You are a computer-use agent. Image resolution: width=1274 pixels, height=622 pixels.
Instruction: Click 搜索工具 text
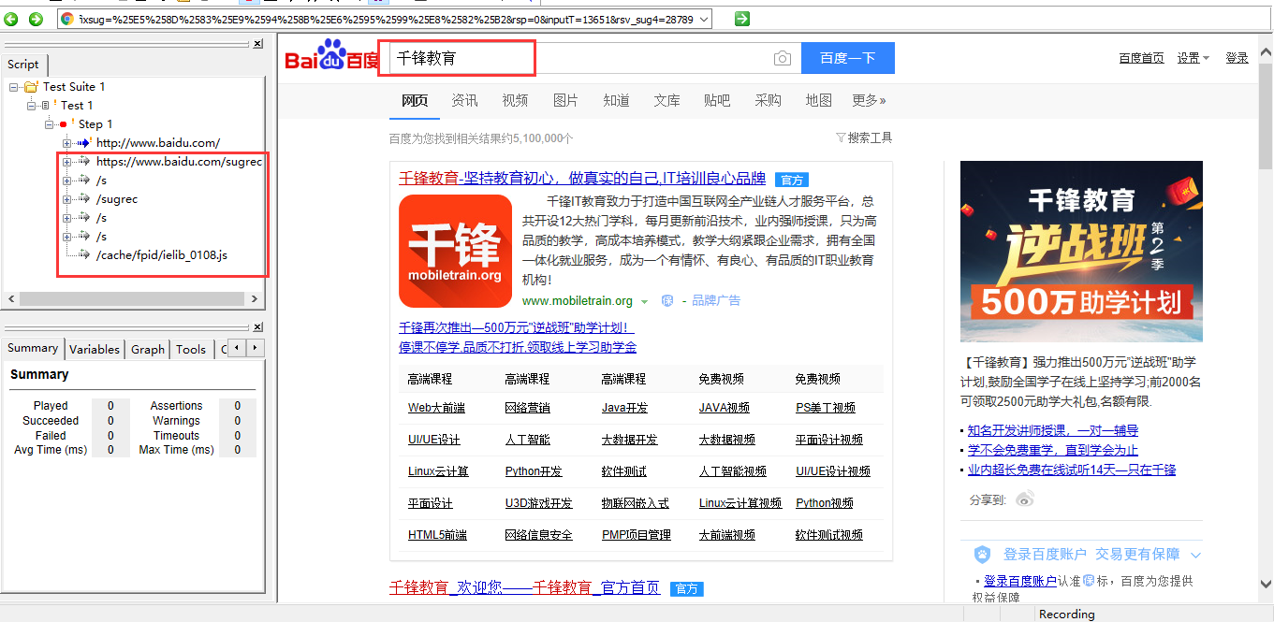click(x=871, y=137)
